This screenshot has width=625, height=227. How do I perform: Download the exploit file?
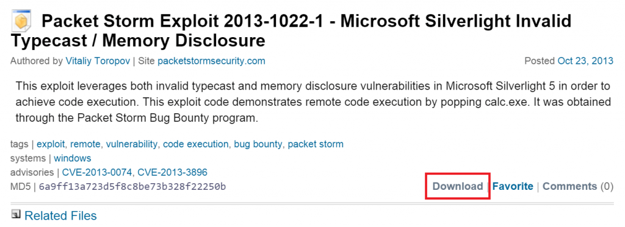click(x=458, y=186)
